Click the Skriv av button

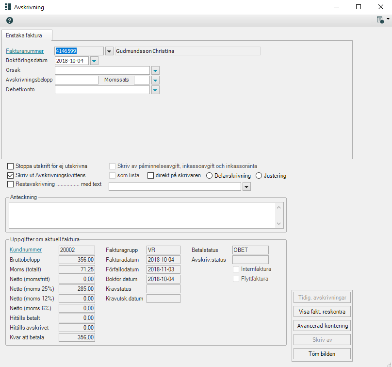[322, 340]
